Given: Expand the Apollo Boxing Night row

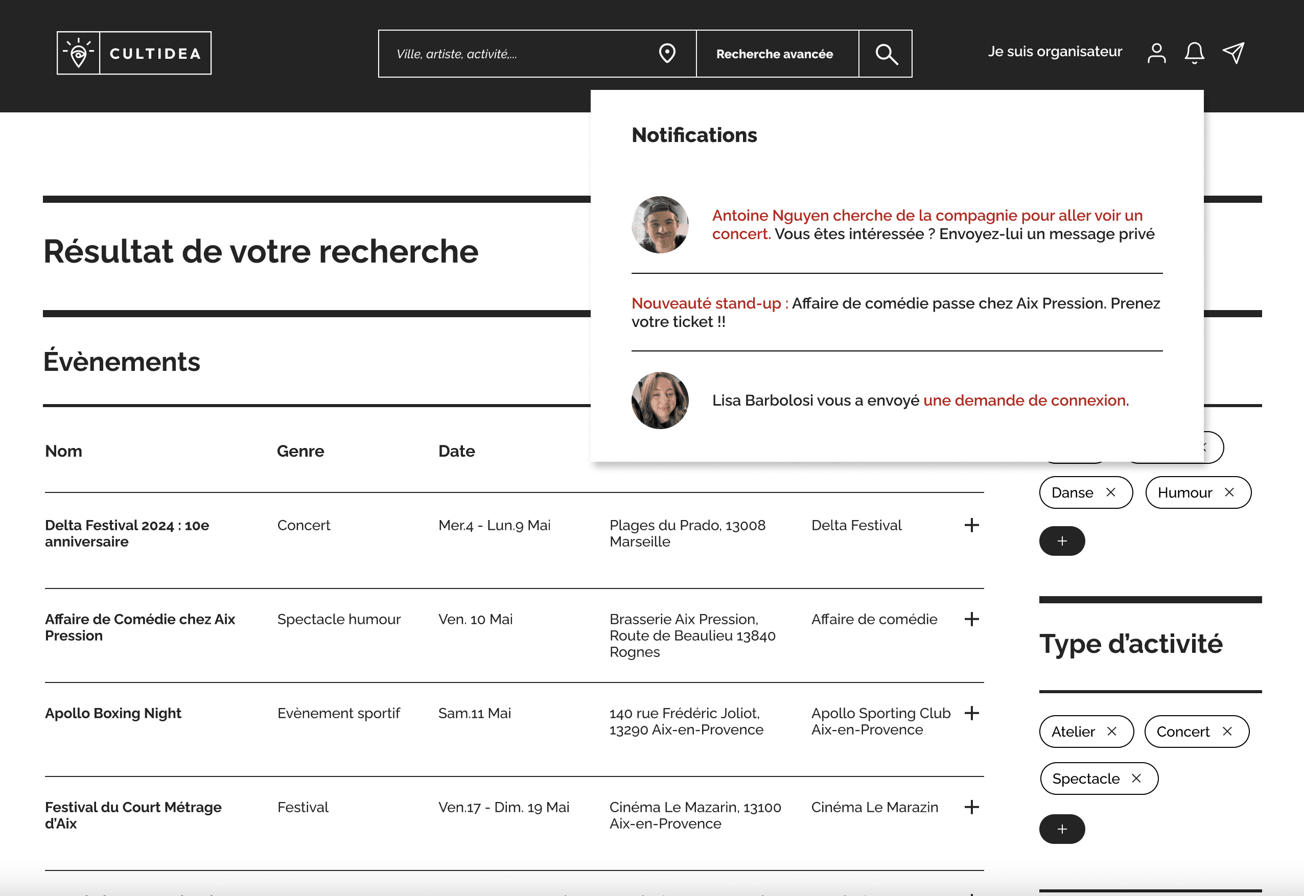Looking at the screenshot, I should (x=971, y=713).
